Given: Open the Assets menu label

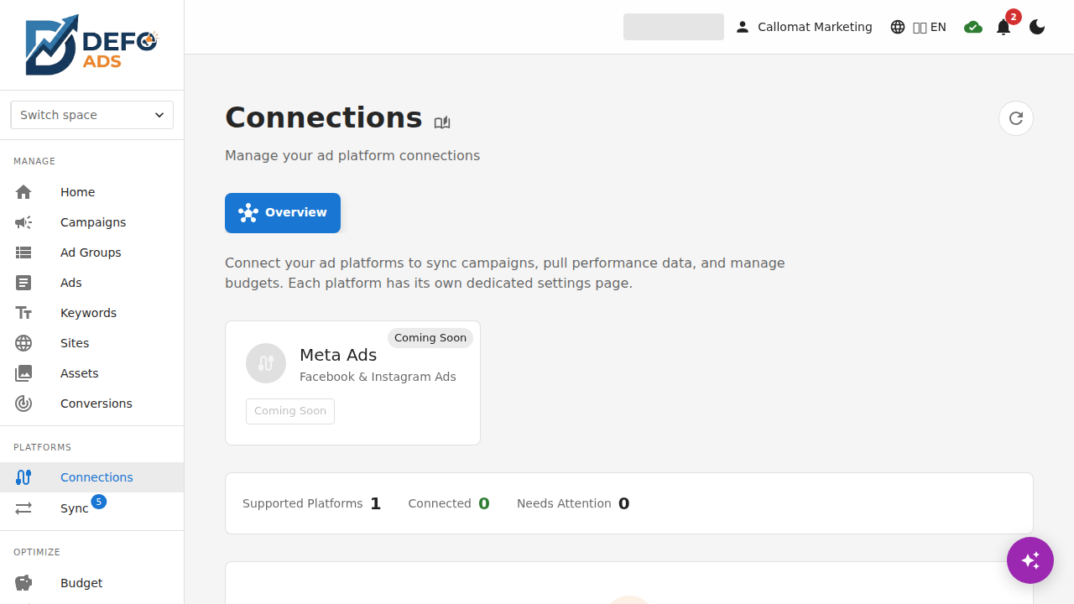Looking at the screenshot, I should pos(80,373).
